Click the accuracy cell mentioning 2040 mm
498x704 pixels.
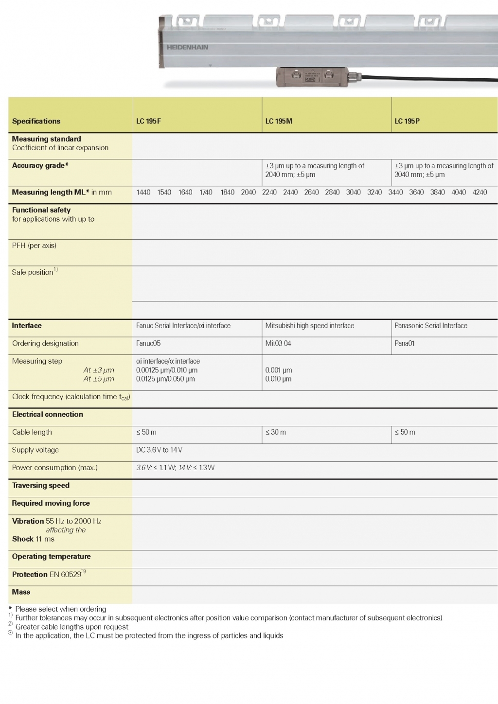point(315,170)
